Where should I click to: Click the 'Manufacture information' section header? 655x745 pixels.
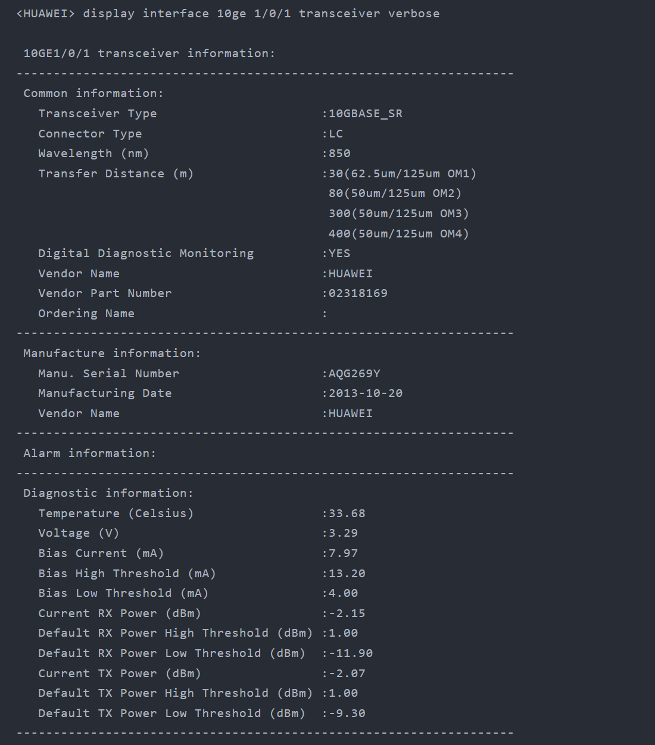[x=112, y=353]
